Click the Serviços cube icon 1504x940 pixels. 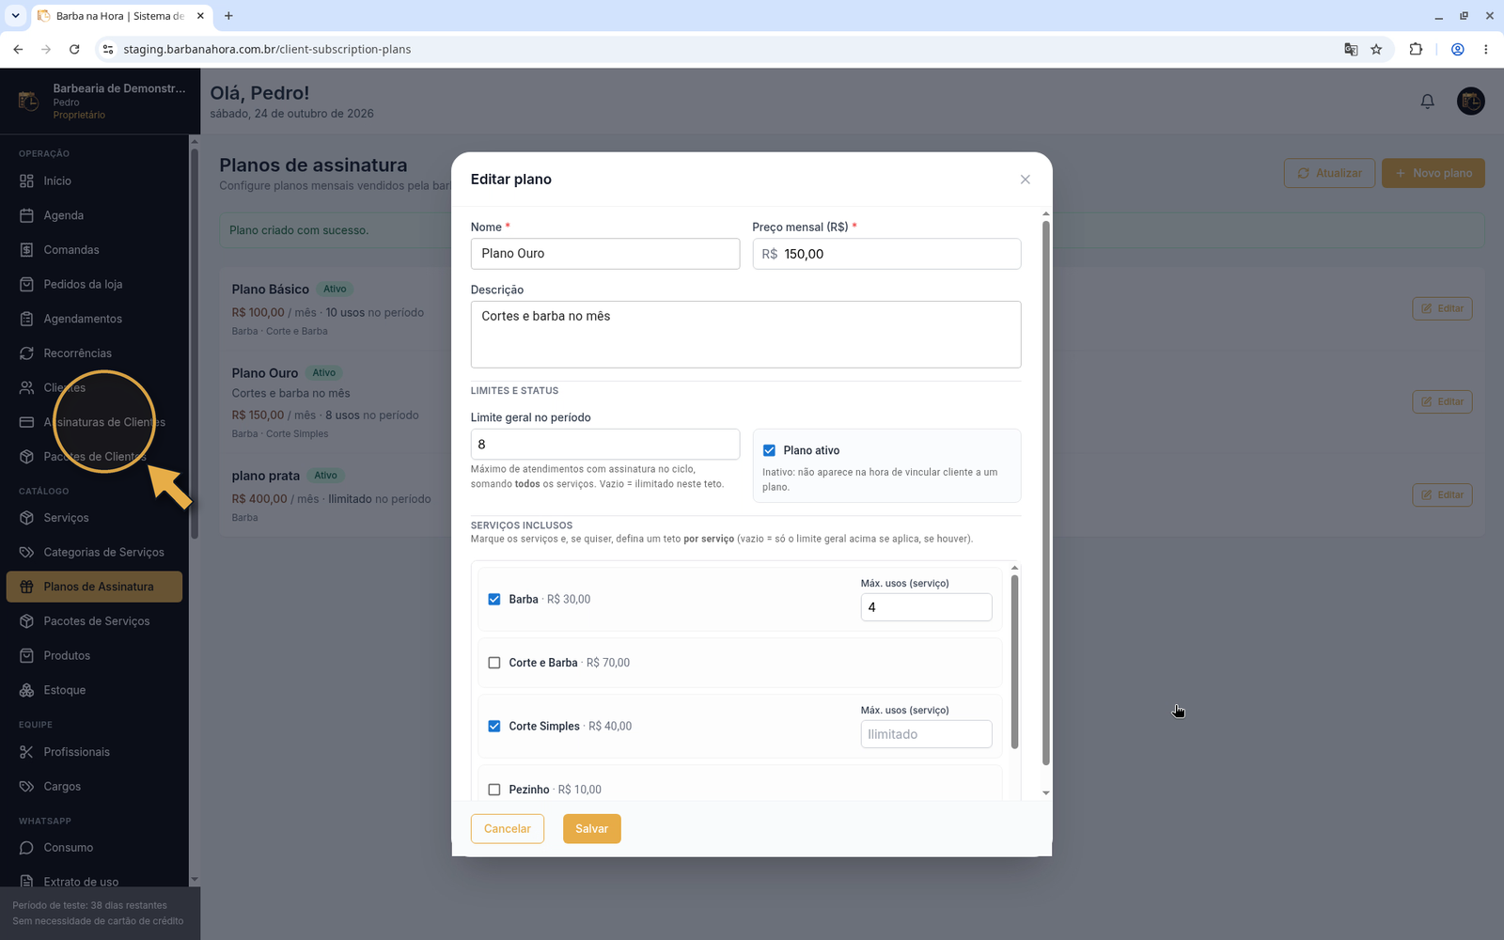[x=26, y=518]
